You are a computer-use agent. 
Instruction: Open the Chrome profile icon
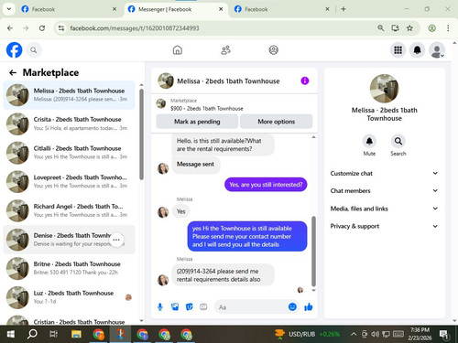pyautogui.click(x=431, y=28)
